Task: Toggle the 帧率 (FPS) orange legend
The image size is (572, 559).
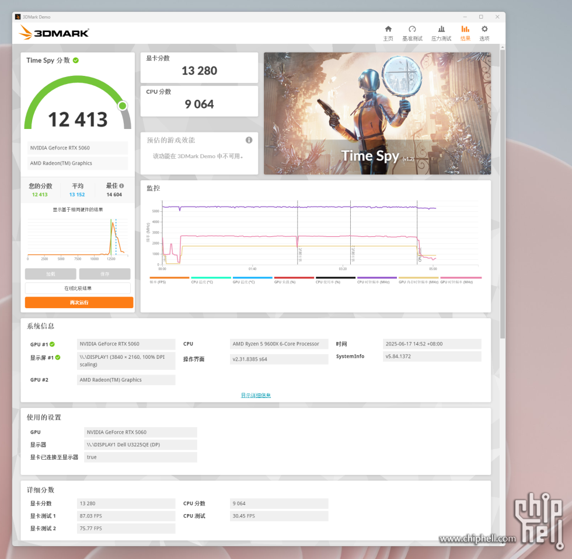Action: point(169,279)
